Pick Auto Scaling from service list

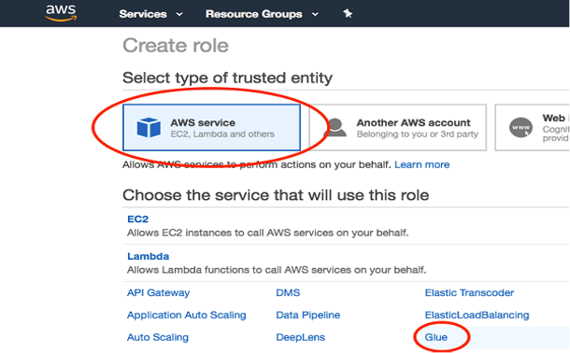pyautogui.click(x=158, y=337)
